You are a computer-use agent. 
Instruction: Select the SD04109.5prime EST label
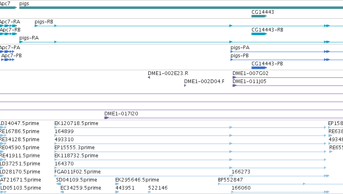coord(77,180)
